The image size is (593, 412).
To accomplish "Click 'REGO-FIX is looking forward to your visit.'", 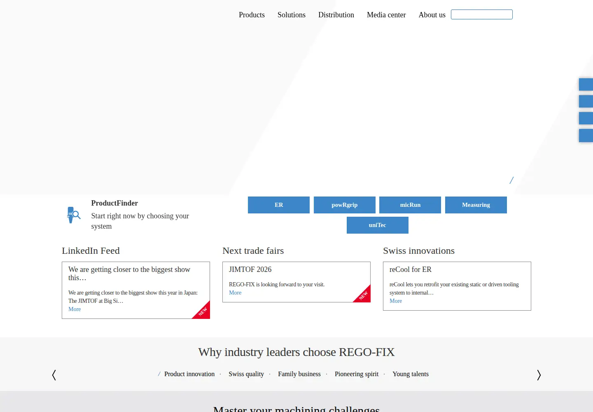I will click(277, 284).
